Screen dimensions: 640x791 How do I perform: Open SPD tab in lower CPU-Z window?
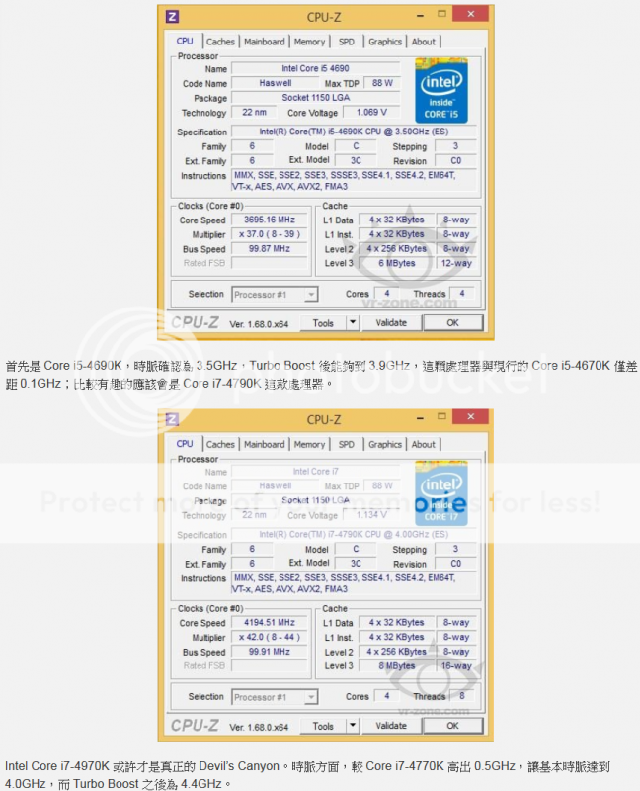pyautogui.click(x=347, y=444)
